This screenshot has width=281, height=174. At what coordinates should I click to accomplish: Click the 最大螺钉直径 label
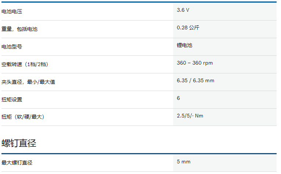pyautogui.click(x=17, y=163)
